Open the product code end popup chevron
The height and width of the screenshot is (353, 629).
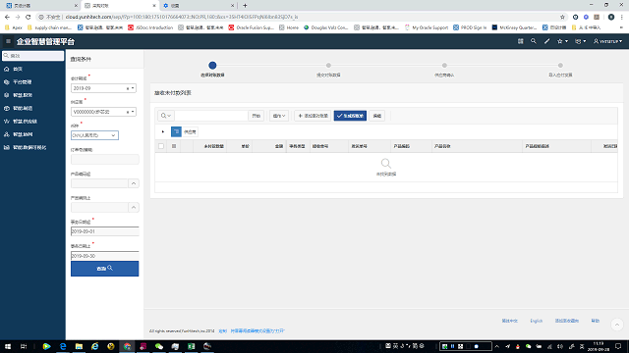coord(134,207)
